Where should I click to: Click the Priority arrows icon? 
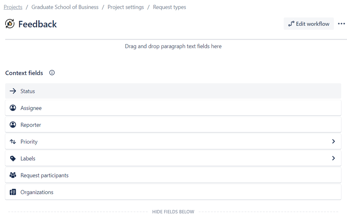coord(13,142)
